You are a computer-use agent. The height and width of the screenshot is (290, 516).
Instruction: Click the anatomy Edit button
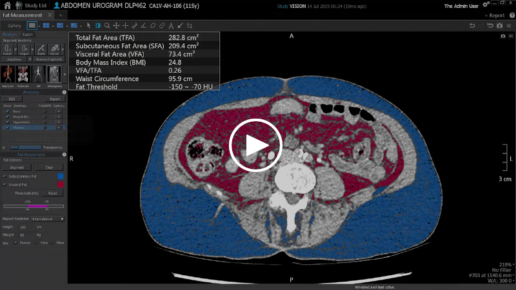(x=12, y=99)
